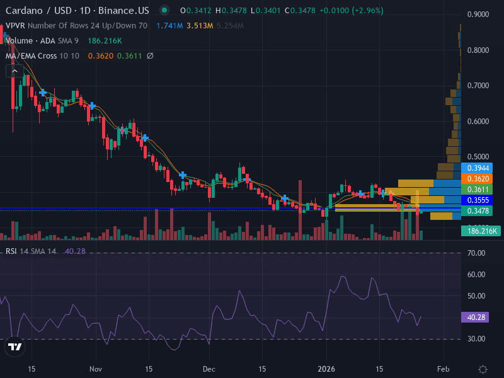Click the orange 0.3620 price label
The width and height of the screenshot is (504, 378).
477,179
